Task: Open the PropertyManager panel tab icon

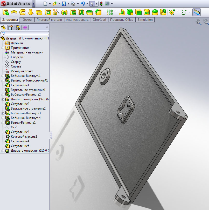Action: pyautogui.click(x=10, y=27)
